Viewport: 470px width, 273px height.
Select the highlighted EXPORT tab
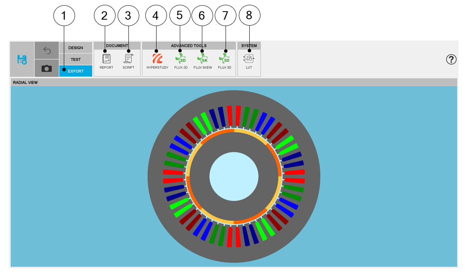75,71
